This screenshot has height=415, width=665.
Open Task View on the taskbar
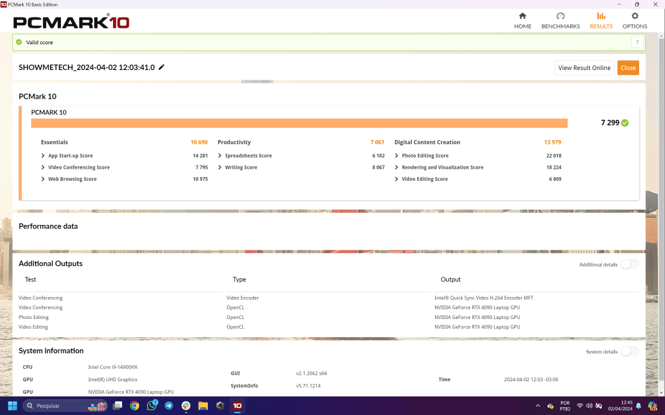click(118, 406)
